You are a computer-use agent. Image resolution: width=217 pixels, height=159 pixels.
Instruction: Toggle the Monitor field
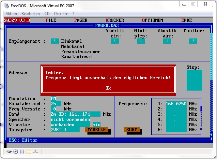coord(193,41)
